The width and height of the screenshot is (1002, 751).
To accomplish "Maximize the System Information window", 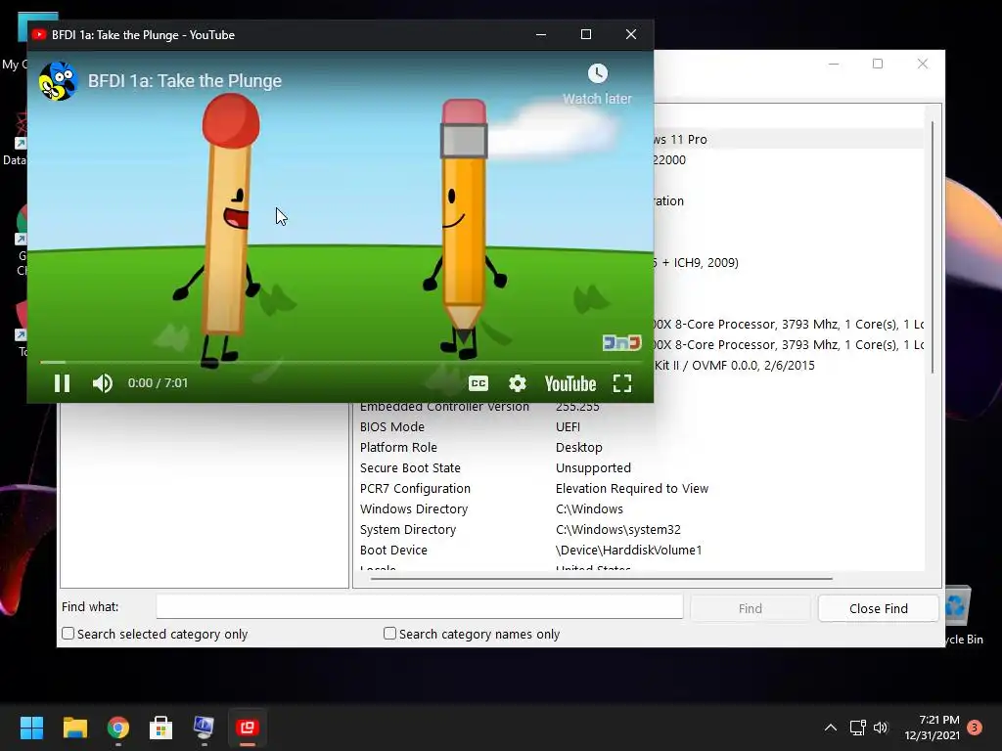I will click(x=878, y=64).
